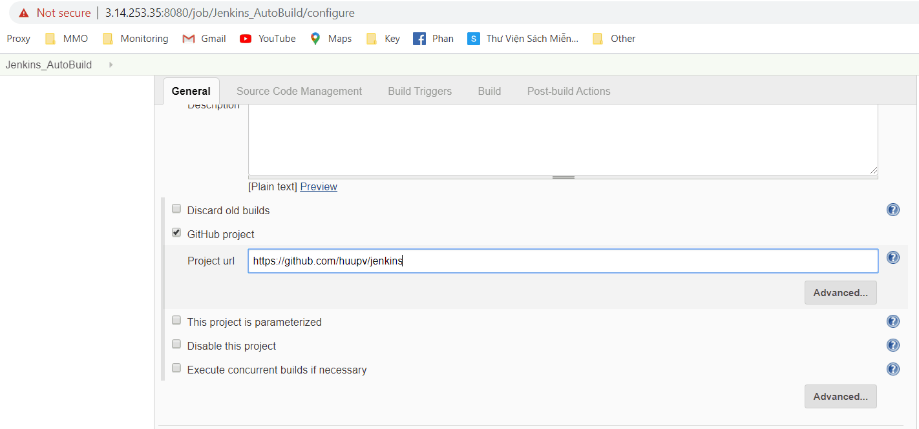The height and width of the screenshot is (429, 919).
Task: Expand Advanced options under Project url
Action: tap(840, 292)
